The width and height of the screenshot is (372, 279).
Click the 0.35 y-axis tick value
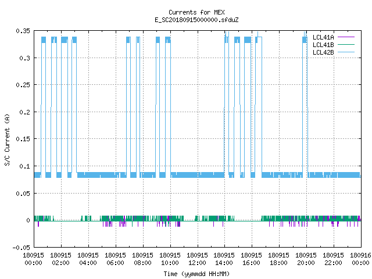23,31
